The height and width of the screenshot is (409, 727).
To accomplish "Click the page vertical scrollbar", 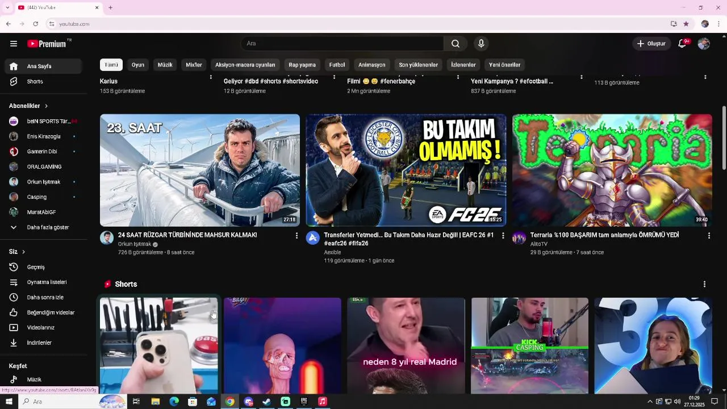I will pyautogui.click(x=724, y=138).
